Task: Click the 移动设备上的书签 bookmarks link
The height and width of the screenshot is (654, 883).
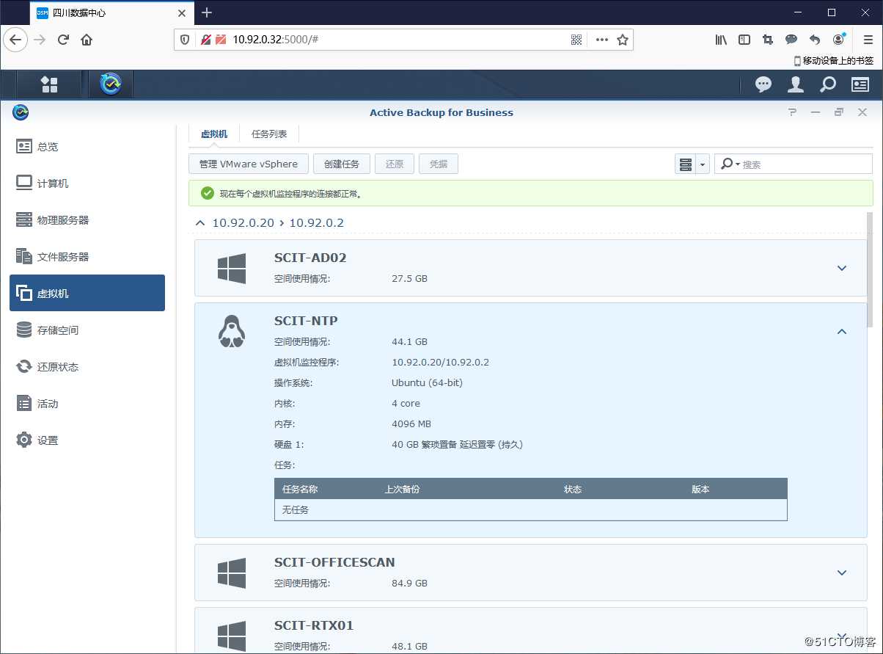Action: pyautogui.click(x=834, y=61)
